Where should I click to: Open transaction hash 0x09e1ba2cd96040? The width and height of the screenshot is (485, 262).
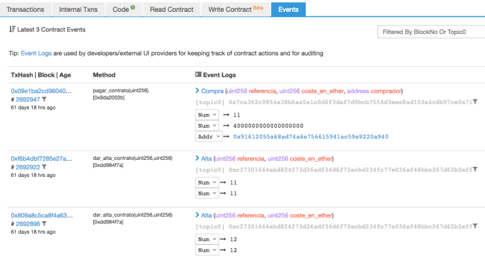pyautogui.click(x=41, y=91)
